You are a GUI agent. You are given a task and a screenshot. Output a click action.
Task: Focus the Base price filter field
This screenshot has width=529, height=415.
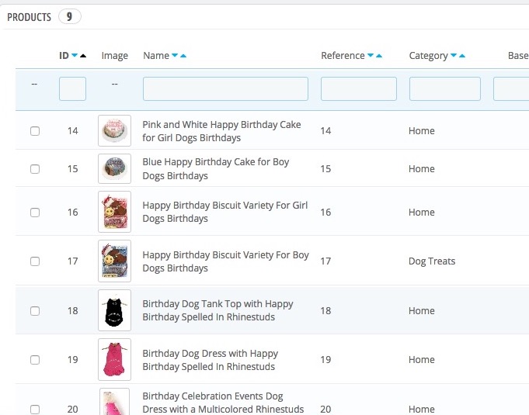tap(511, 88)
